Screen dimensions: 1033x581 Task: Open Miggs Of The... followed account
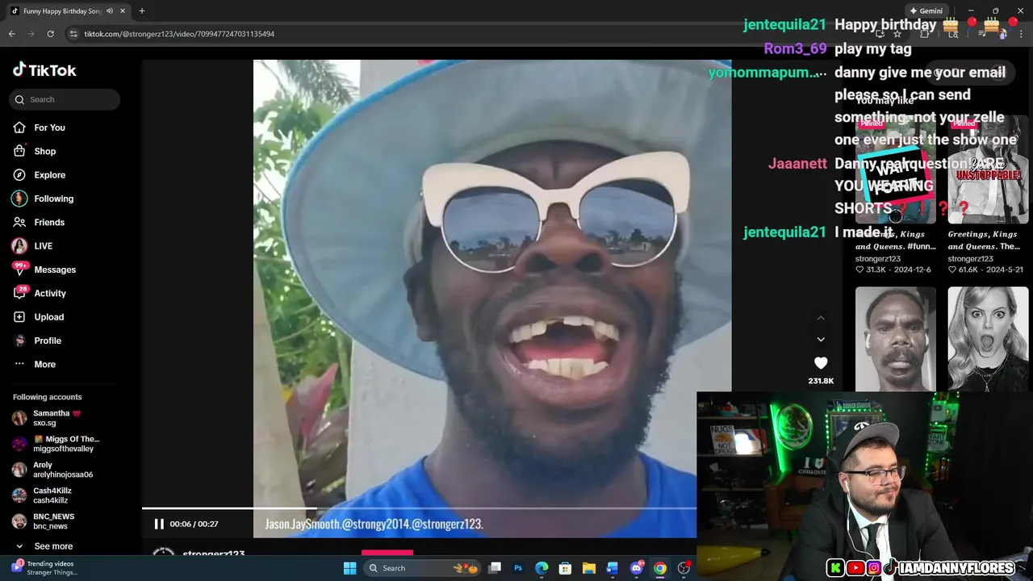click(56, 444)
